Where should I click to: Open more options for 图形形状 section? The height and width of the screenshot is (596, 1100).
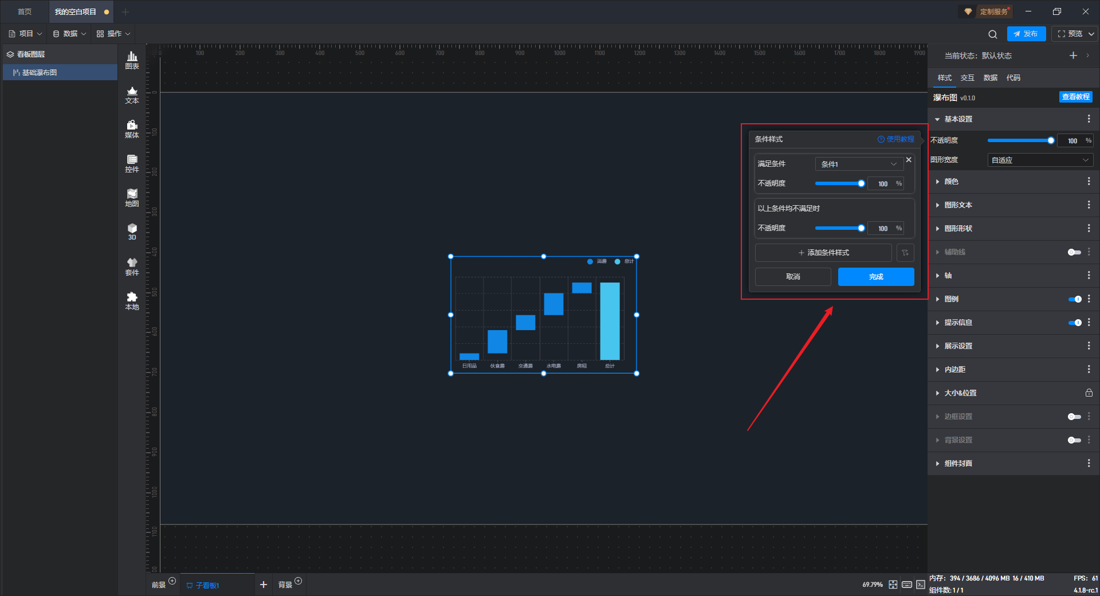1089,228
